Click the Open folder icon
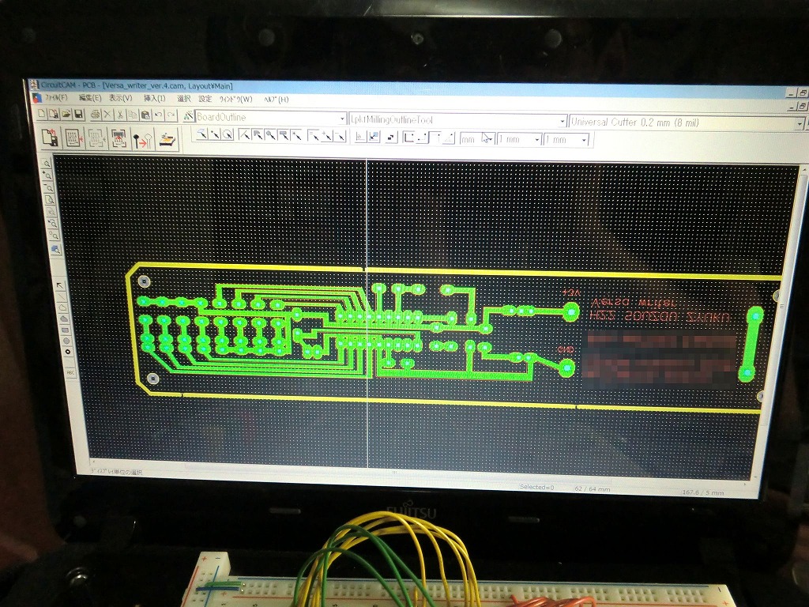 point(66,114)
